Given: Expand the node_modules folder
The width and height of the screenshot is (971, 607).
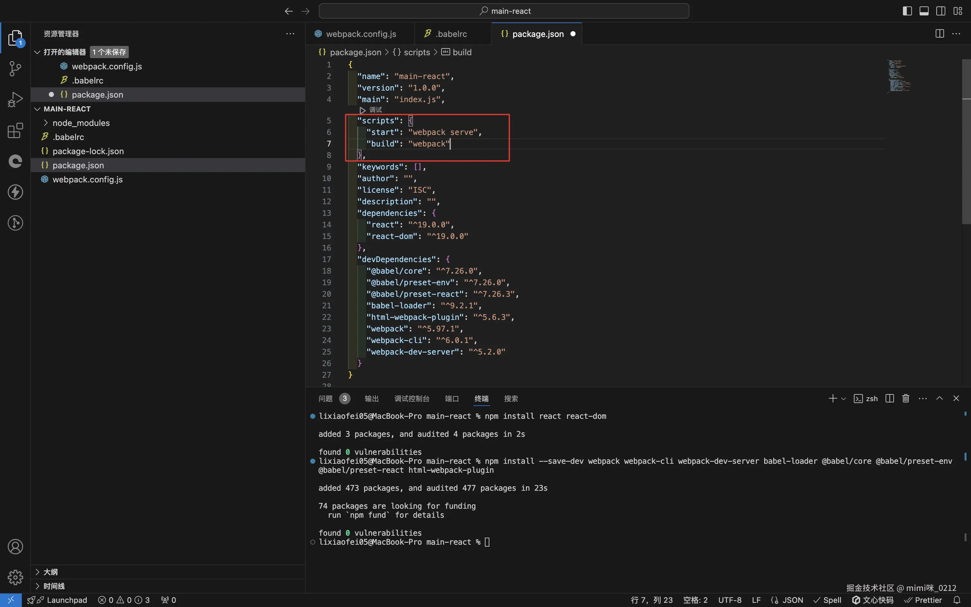Looking at the screenshot, I should [x=81, y=123].
